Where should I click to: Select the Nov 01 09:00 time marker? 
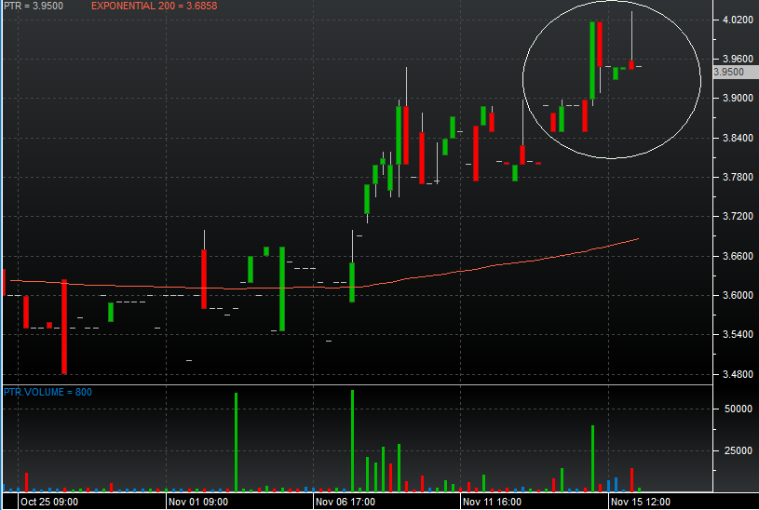coord(198,502)
